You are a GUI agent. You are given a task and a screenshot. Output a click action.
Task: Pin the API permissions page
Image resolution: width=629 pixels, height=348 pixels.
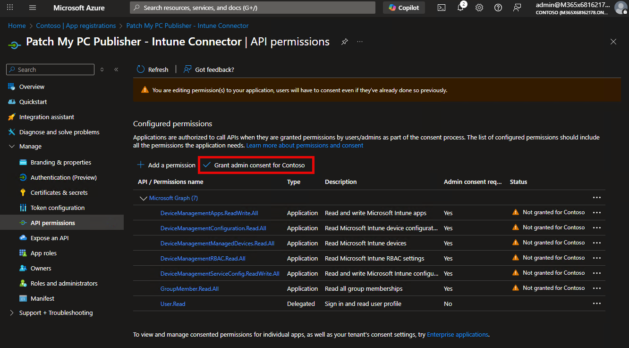pyautogui.click(x=344, y=42)
